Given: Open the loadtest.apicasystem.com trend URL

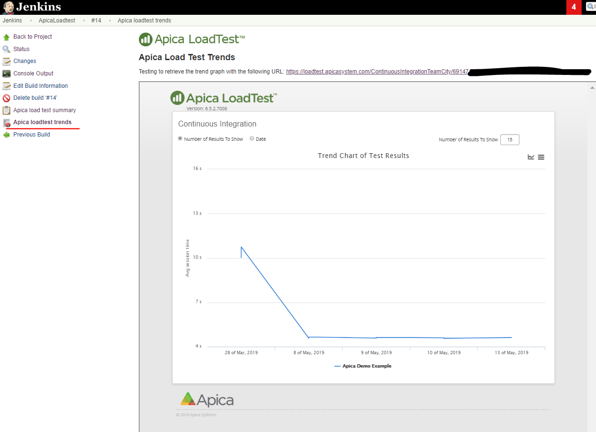Looking at the screenshot, I should (x=377, y=72).
